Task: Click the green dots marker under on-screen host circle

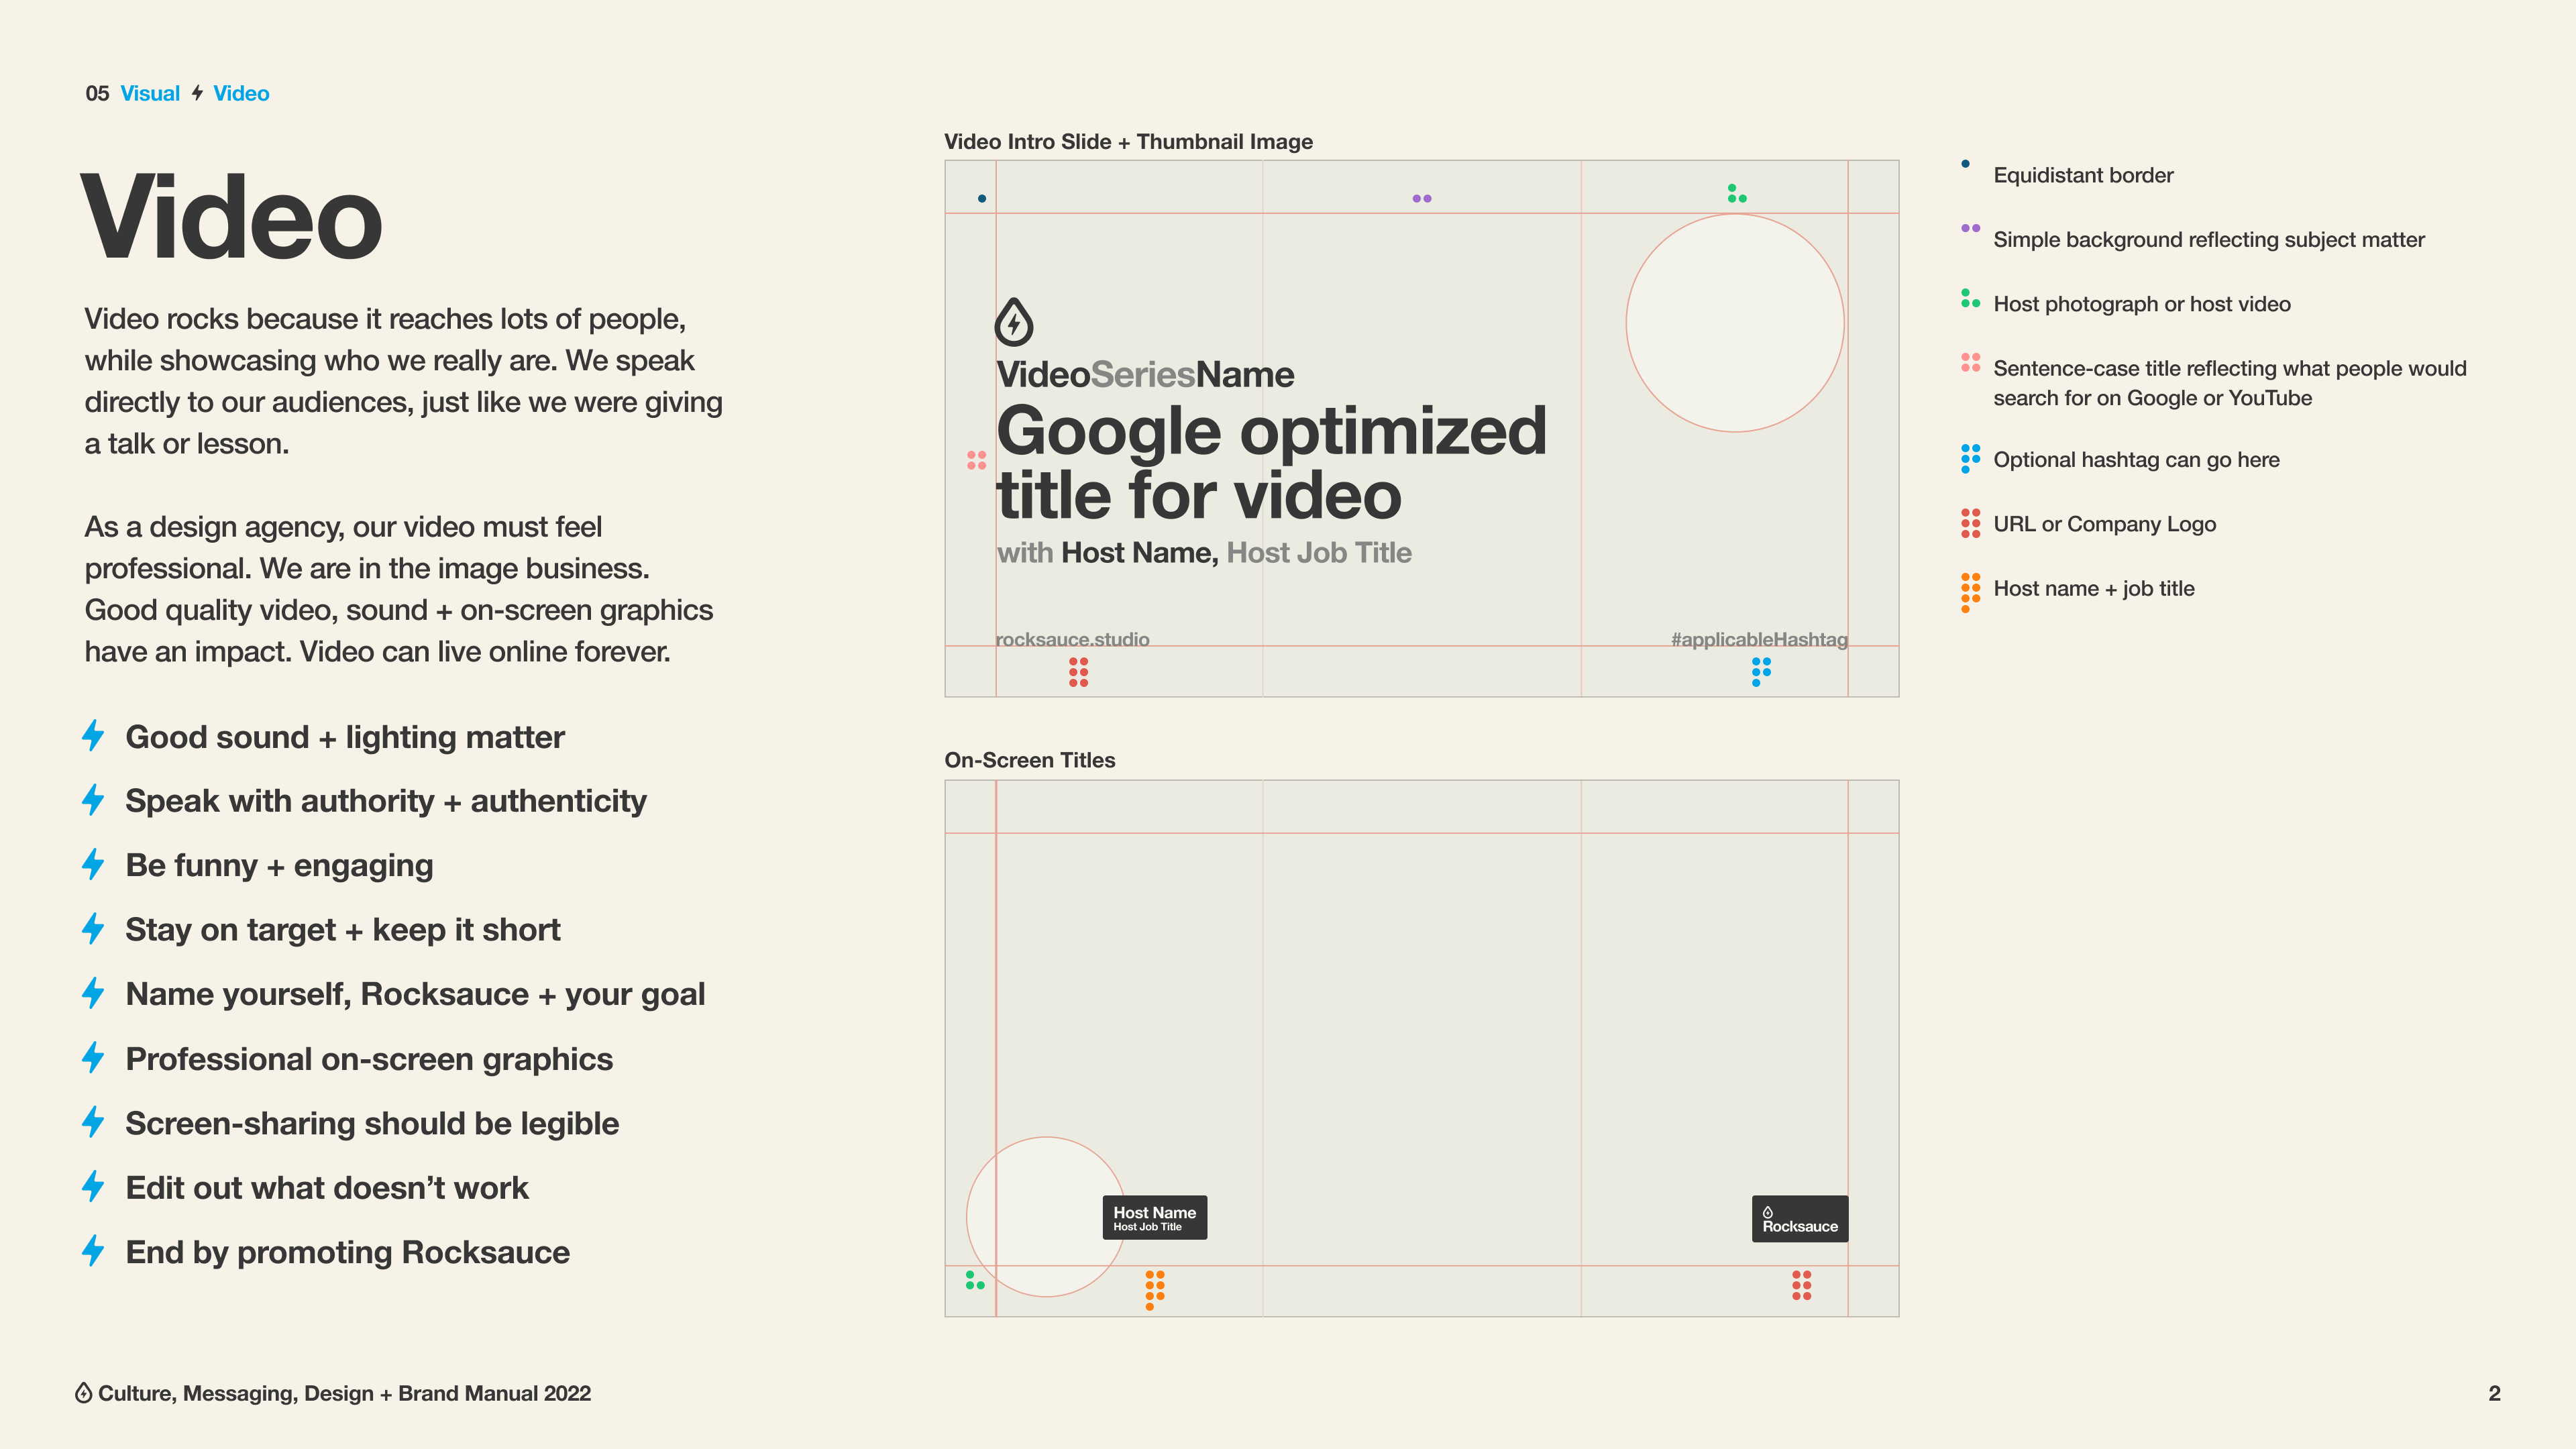Action: tap(975, 1280)
